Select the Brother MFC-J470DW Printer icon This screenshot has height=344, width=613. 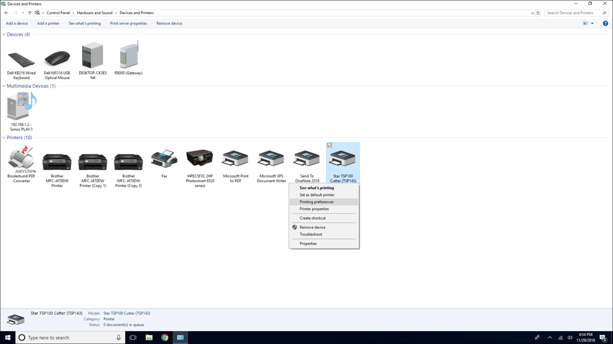(57, 162)
